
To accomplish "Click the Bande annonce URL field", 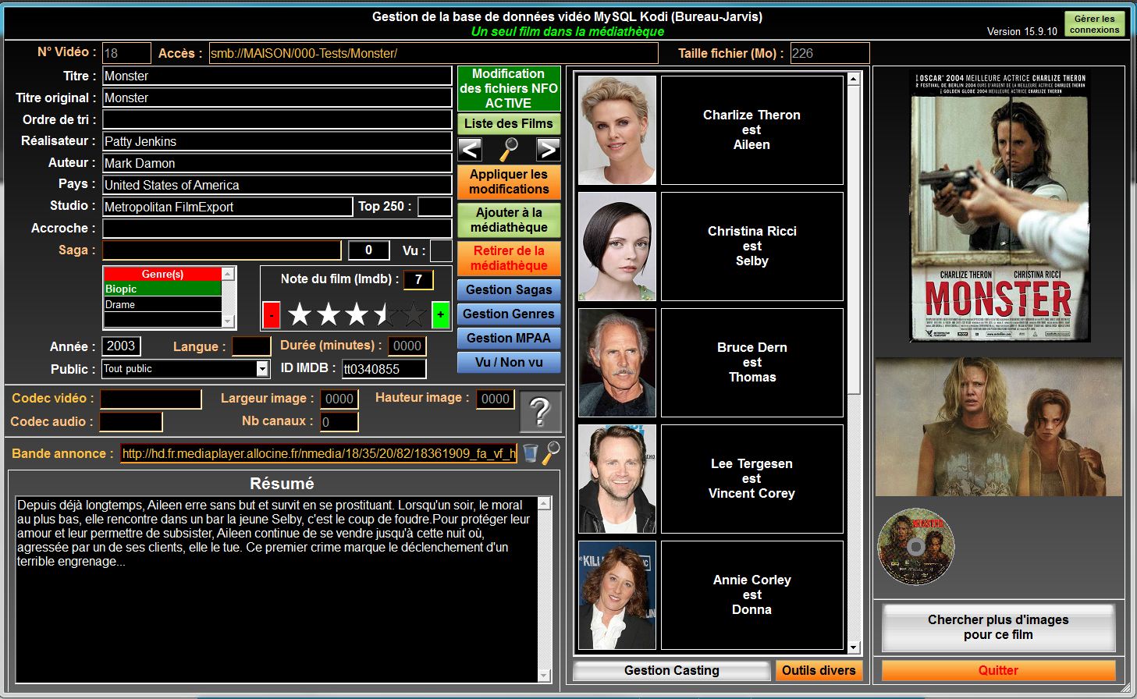I will click(318, 453).
